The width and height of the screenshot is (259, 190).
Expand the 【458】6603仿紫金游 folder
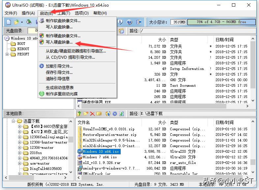pos(19,126)
